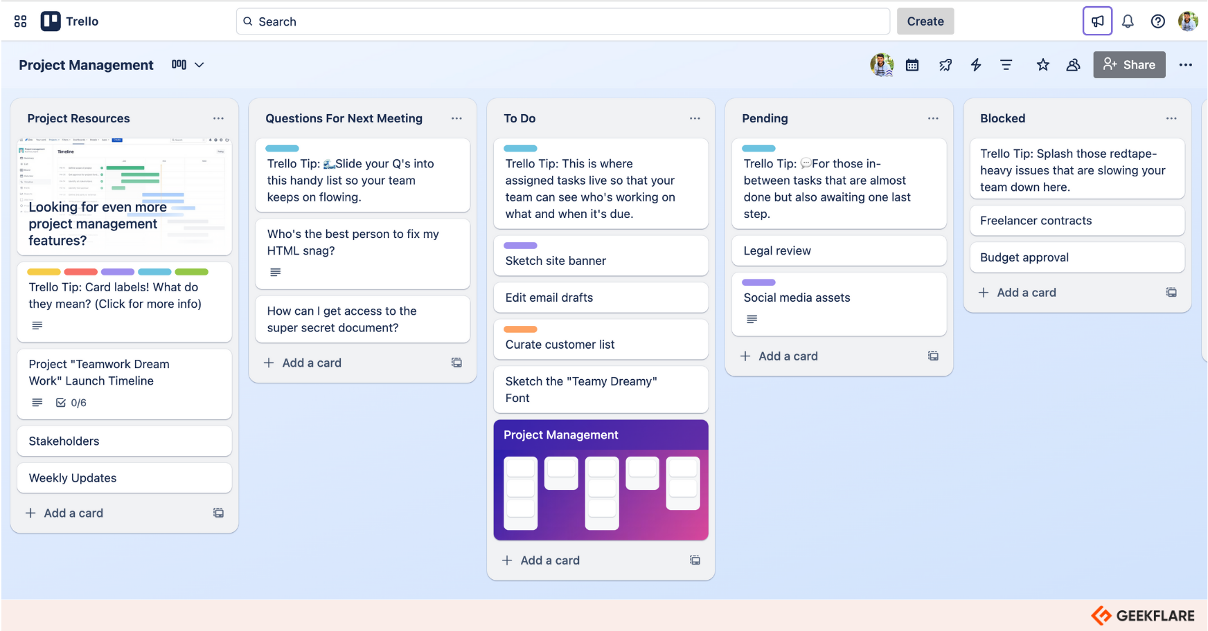Click the Create button
The width and height of the screenshot is (1208, 631).
(925, 21)
